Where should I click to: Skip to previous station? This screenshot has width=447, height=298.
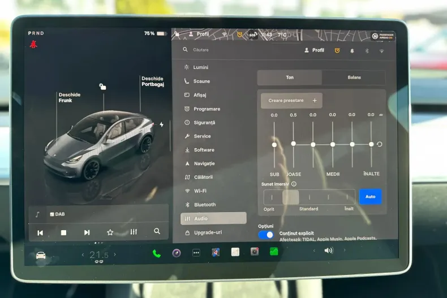[40, 233]
